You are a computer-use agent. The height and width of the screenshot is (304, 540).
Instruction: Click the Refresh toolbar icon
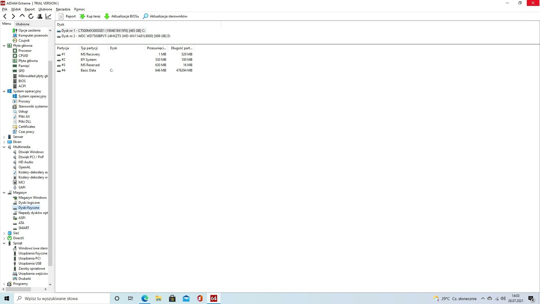point(31,16)
